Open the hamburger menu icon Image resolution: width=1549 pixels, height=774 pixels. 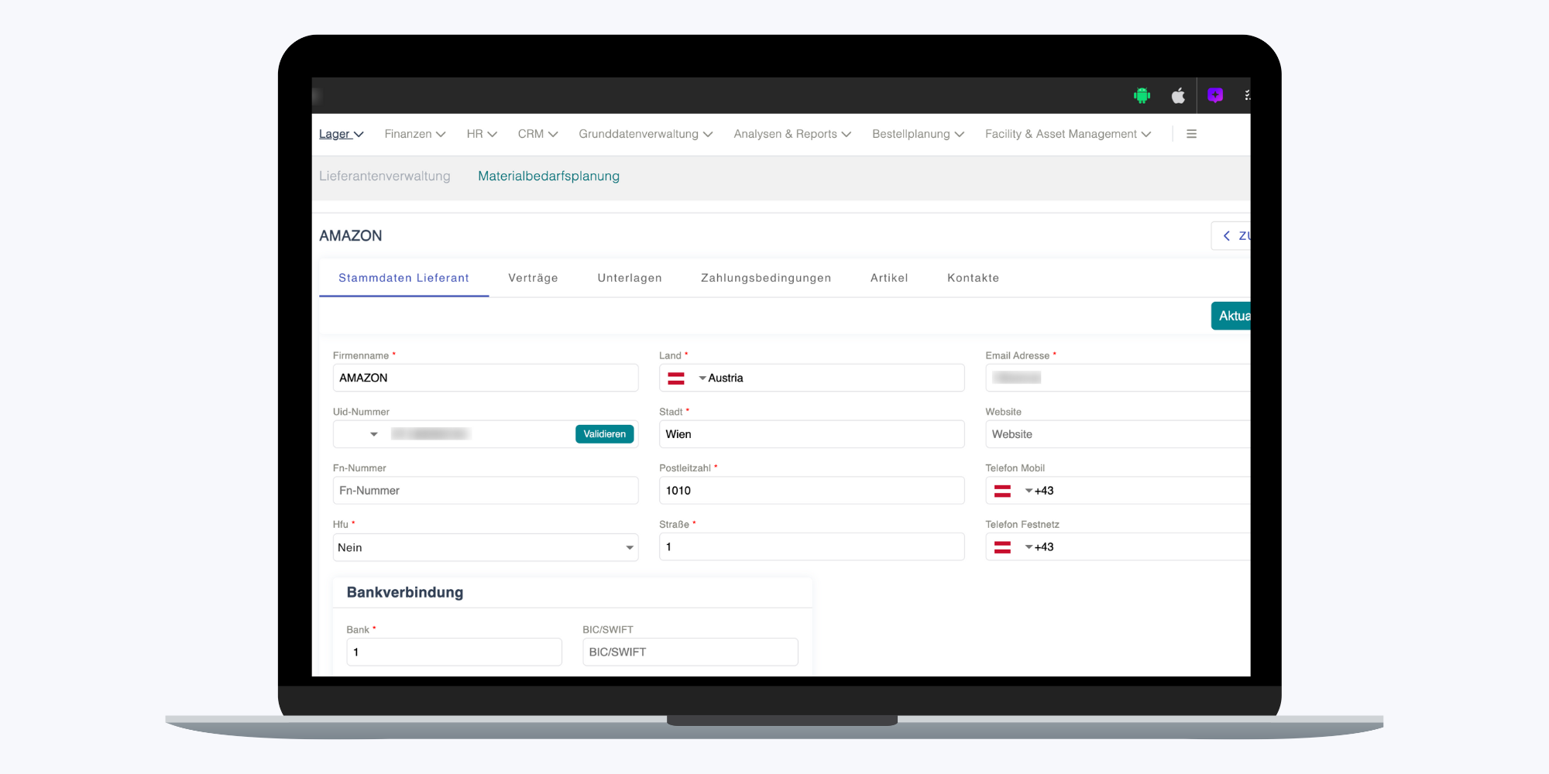pos(1191,134)
